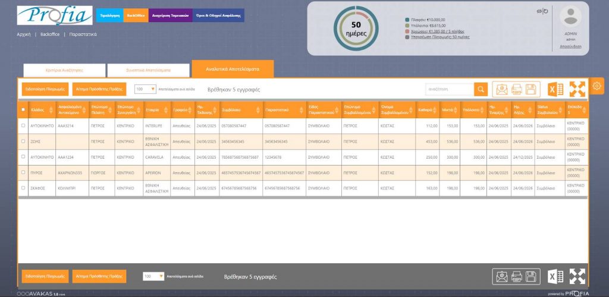This screenshot has width=609, height=297.
Task: Open the bottom results-per-page dropdown showing 100
Action: pyautogui.click(x=153, y=276)
